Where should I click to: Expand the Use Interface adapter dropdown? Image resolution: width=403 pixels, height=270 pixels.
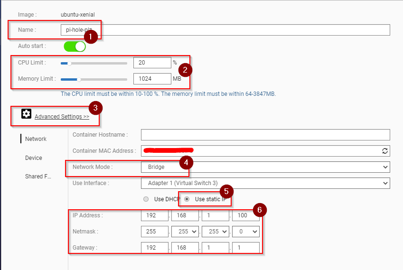pos(265,183)
